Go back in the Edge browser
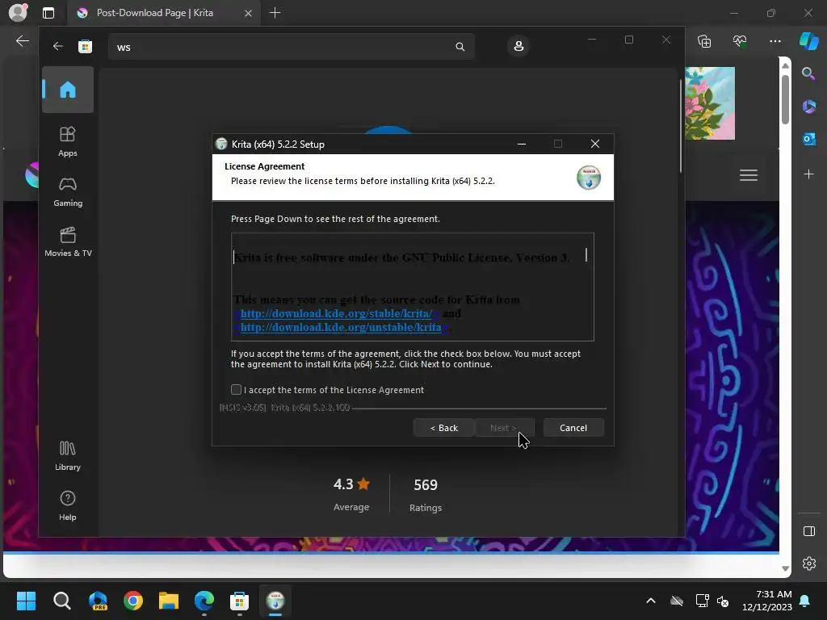827x620 pixels. coord(22,41)
